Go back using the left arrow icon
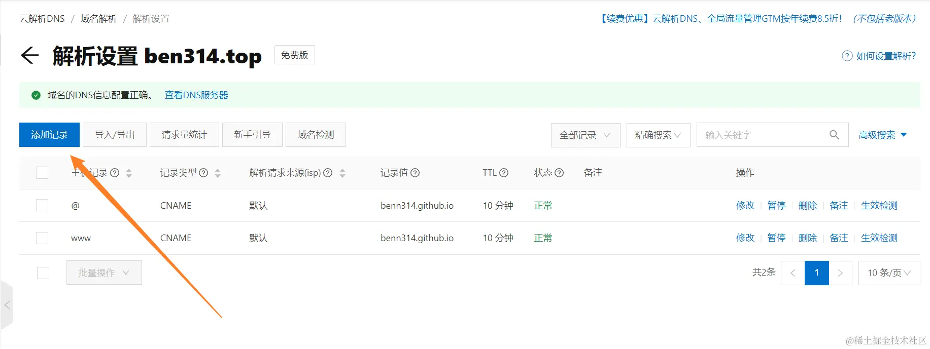This screenshot has width=930, height=349. click(30, 55)
